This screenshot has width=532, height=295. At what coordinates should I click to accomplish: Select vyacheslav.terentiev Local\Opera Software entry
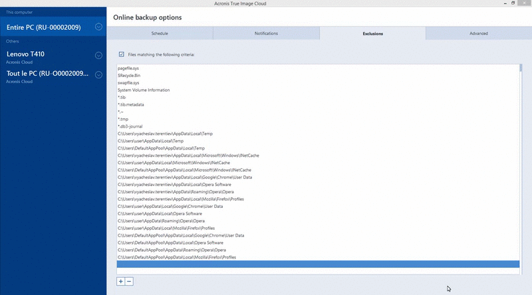(x=318, y=185)
